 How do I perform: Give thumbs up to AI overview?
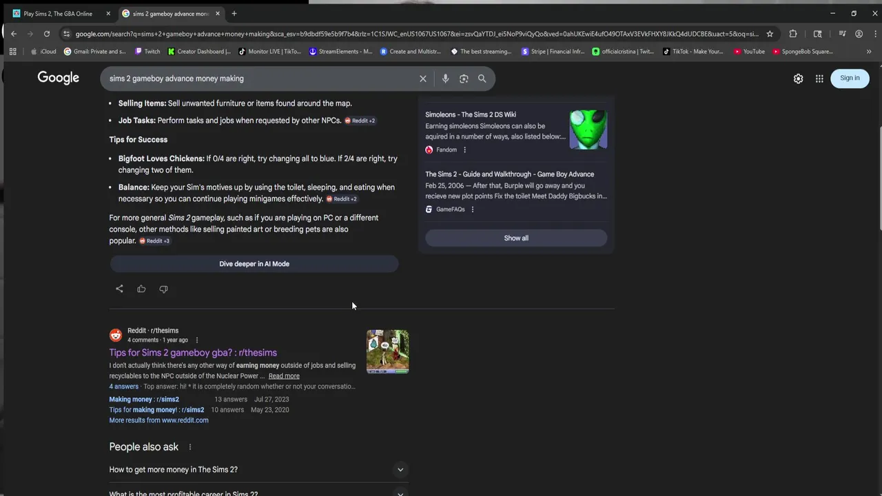[141, 289]
